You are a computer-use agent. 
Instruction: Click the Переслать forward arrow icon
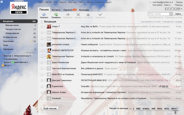point(68,15)
